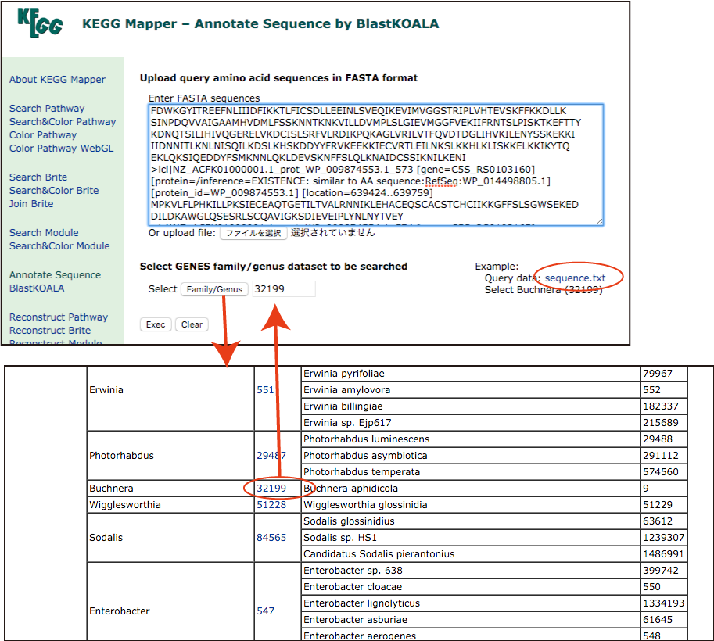714x641 pixels.
Task: Open the Search Module link
Action: [x=44, y=233]
